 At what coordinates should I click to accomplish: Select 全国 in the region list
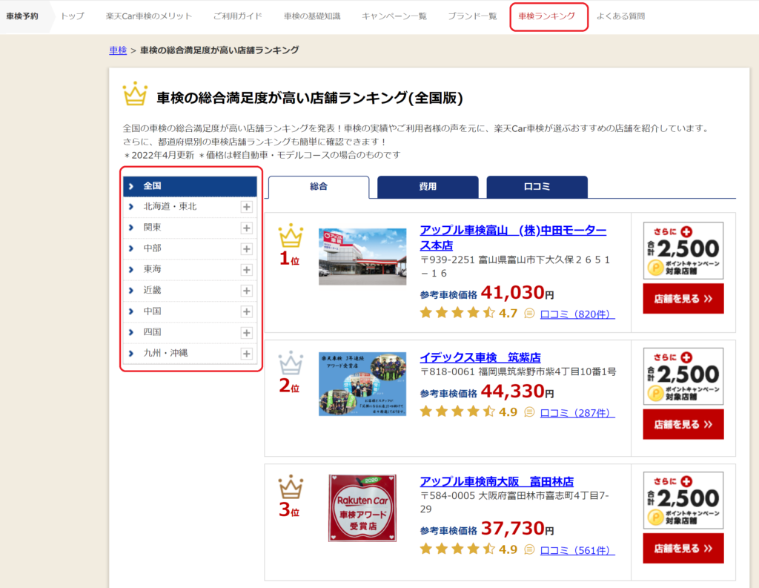pyautogui.click(x=190, y=186)
